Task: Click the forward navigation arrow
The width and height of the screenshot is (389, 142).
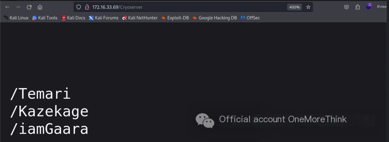Action: (18, 7)
